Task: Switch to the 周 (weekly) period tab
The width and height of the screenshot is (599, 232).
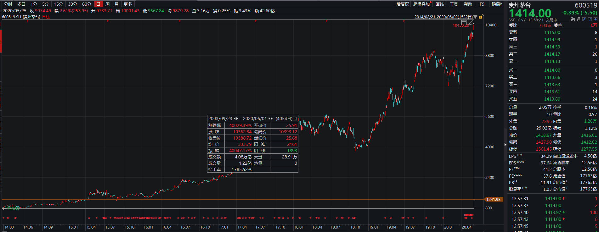Action: (x=107, y=4)
